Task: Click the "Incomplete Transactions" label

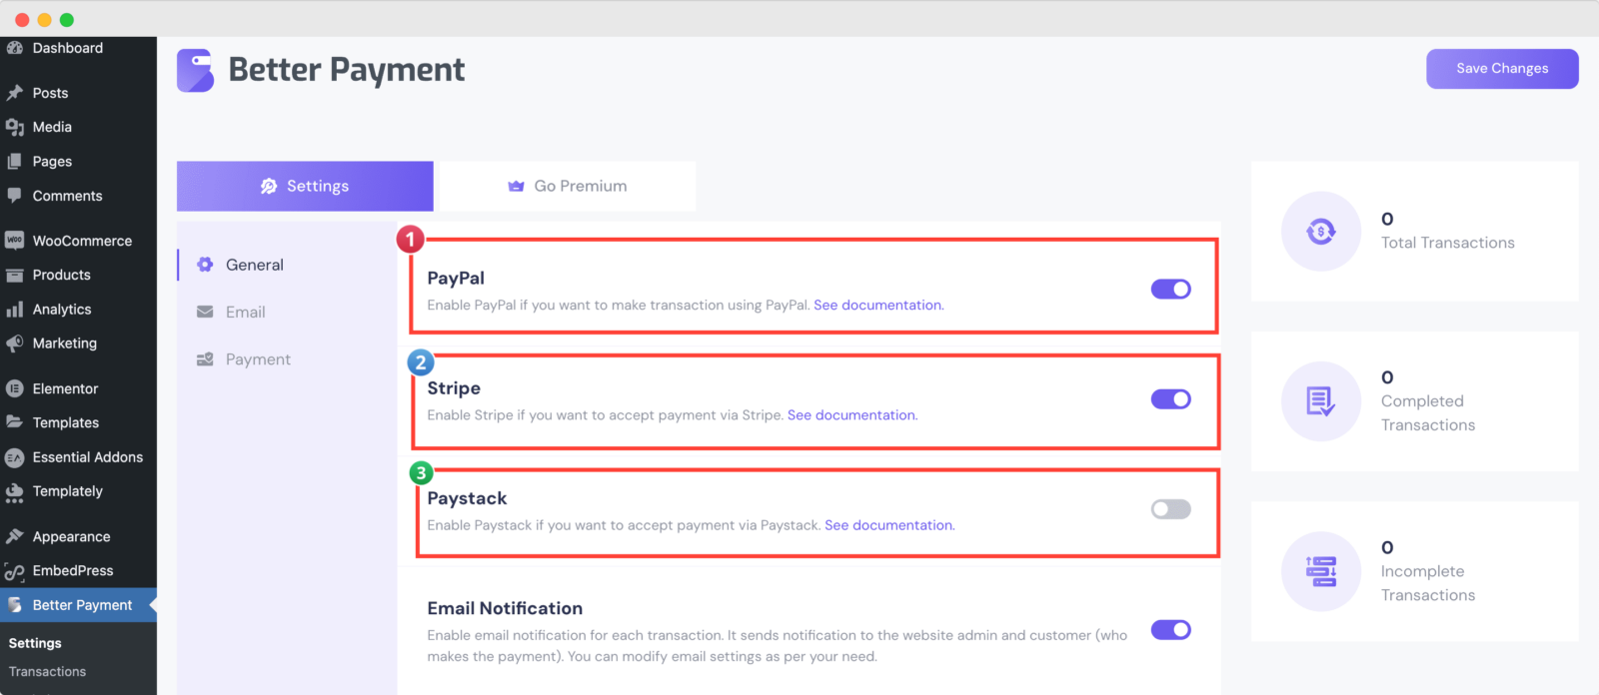Action: point(1428,583)
